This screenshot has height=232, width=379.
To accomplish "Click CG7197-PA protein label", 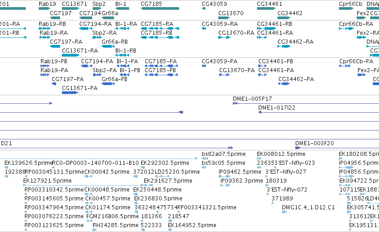I will point(68,79).
